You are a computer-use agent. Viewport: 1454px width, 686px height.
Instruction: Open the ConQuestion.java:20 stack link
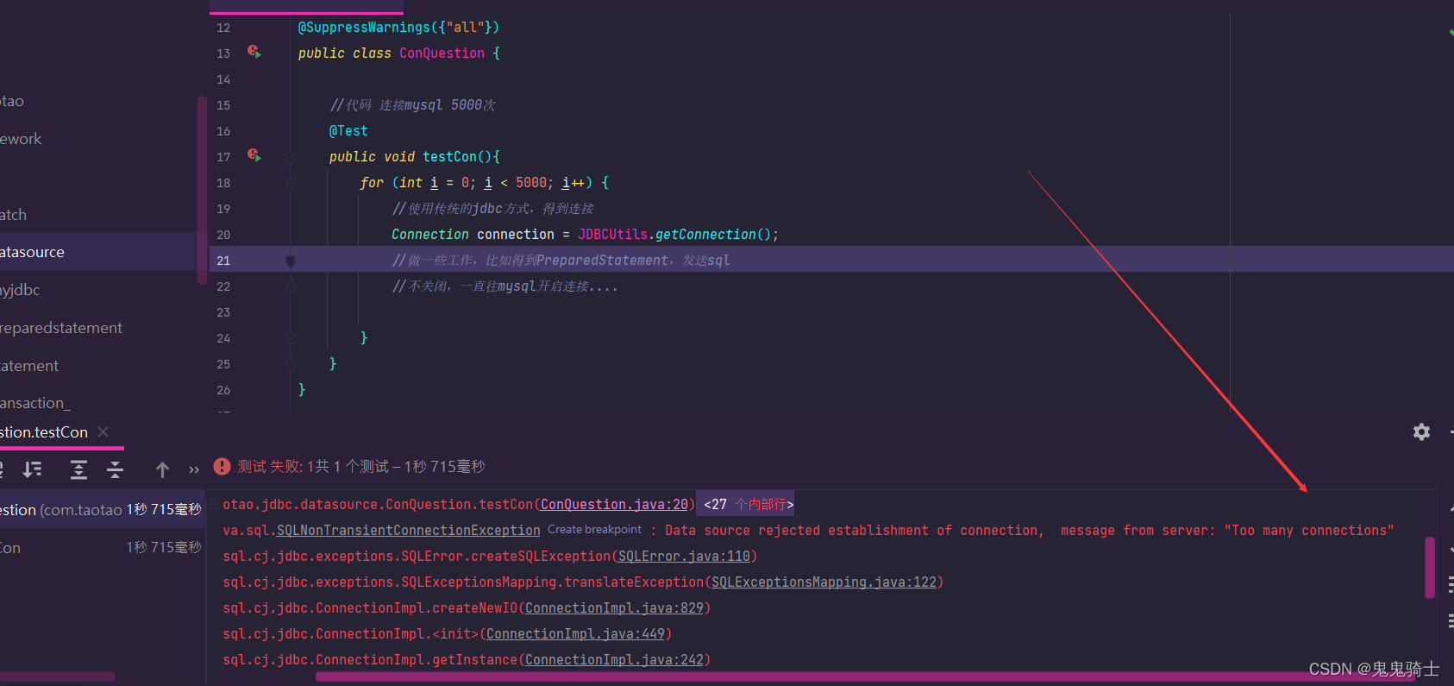[614, 504]
